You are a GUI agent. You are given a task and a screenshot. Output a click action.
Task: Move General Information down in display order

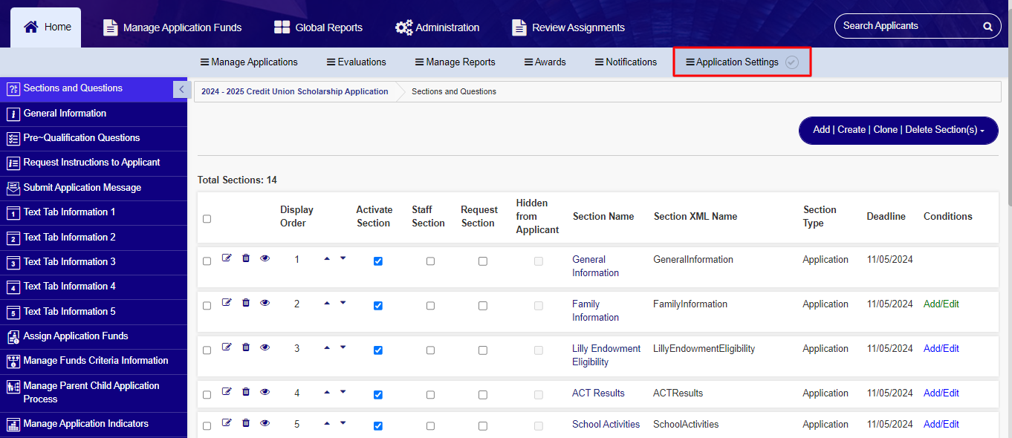click(343, 258)
